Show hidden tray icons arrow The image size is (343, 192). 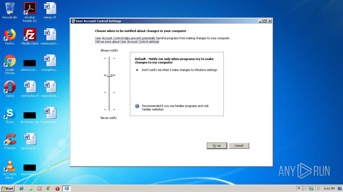tap(299, 189)
